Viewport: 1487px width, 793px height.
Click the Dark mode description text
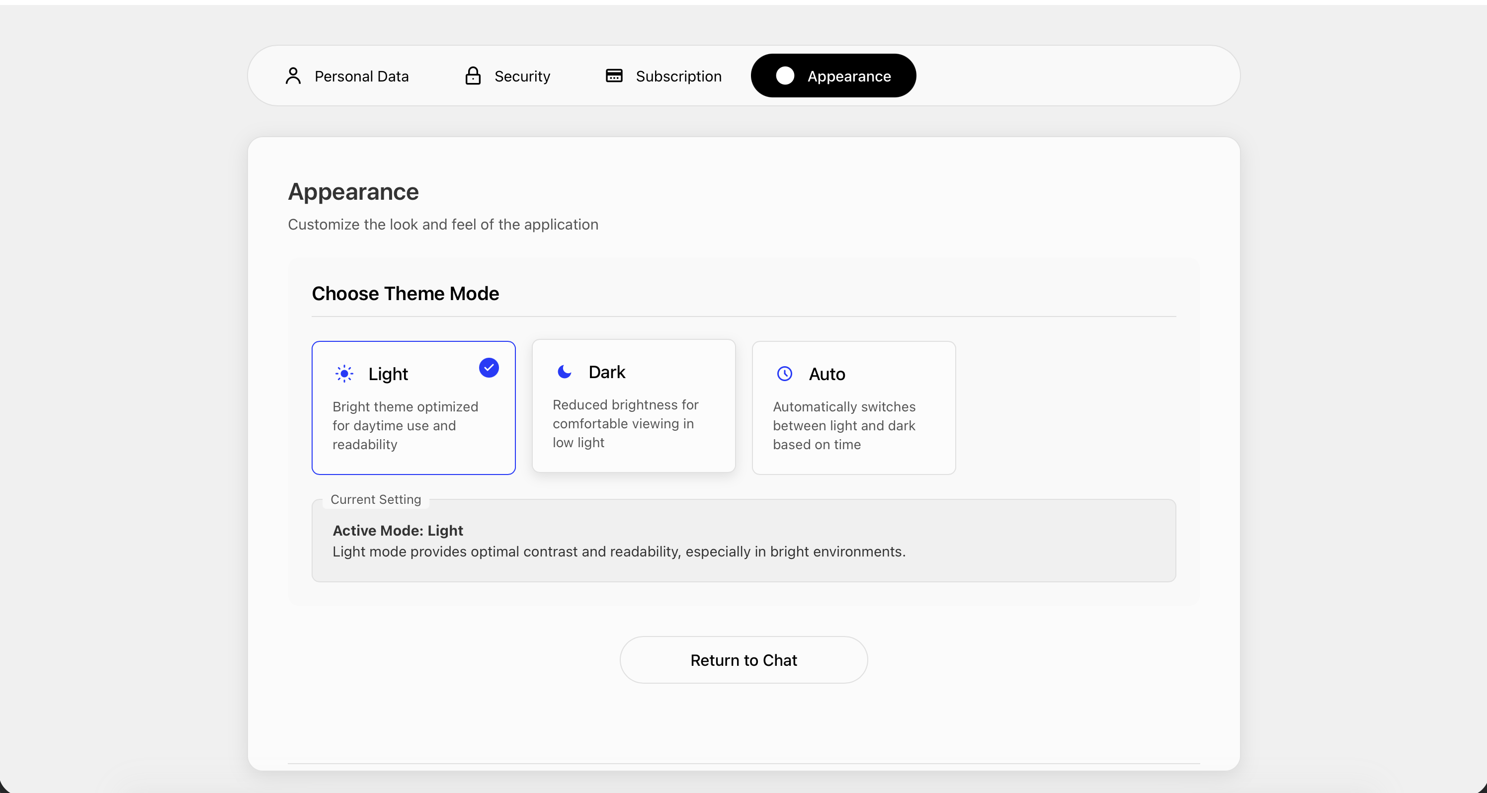tap(625, 424)
